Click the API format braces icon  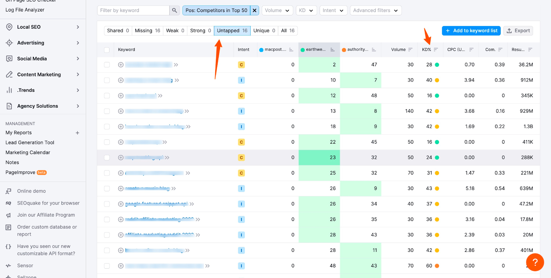[9, 246]
